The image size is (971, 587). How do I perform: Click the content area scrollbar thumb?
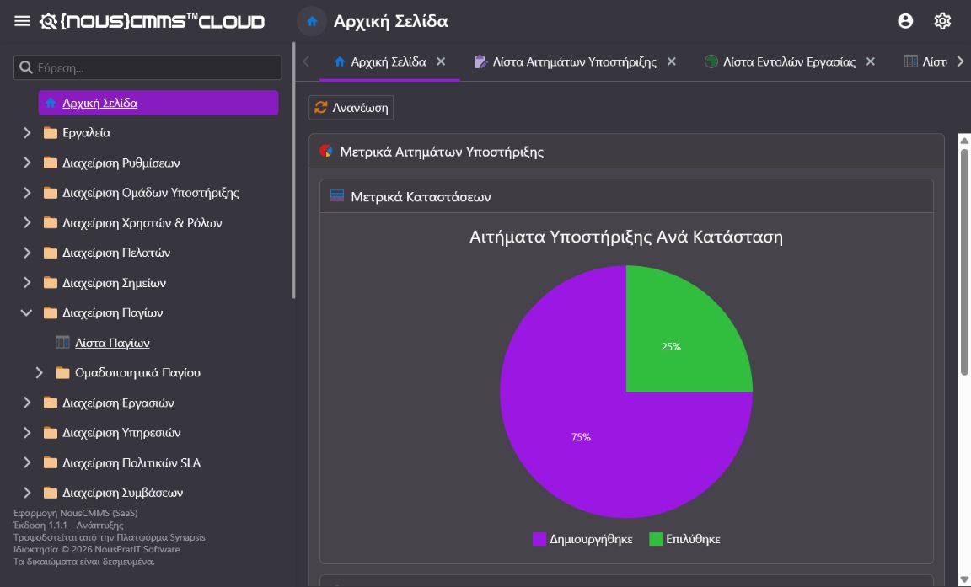964,262
